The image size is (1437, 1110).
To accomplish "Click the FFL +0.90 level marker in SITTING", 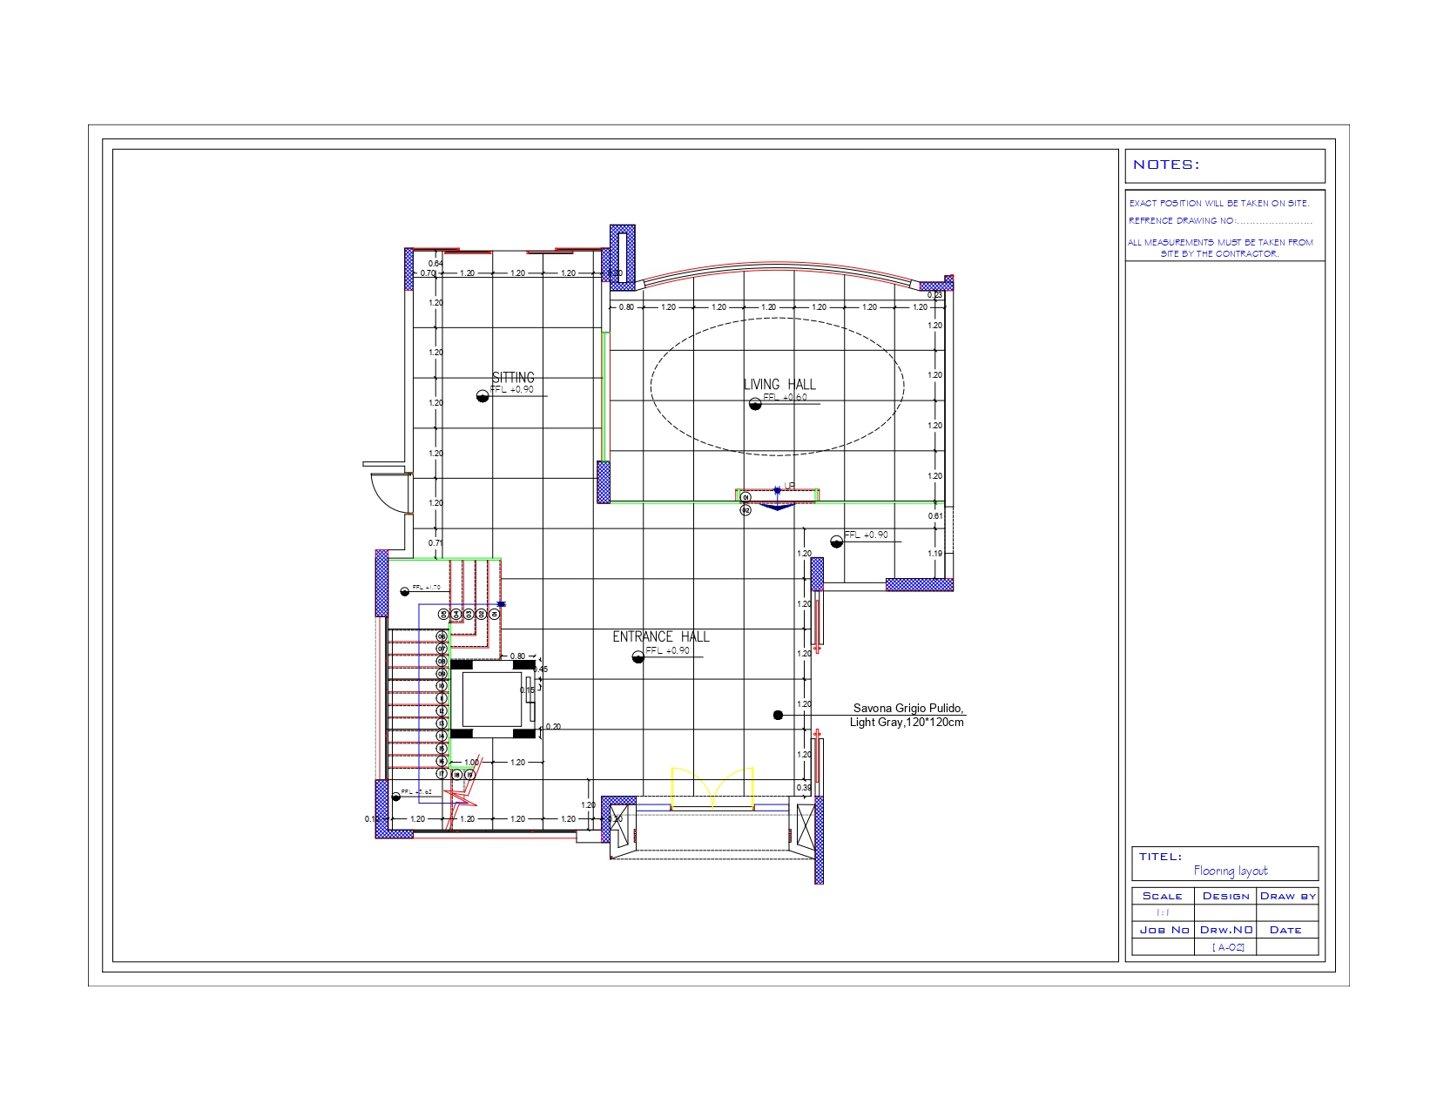I will (x=482, y=396).
